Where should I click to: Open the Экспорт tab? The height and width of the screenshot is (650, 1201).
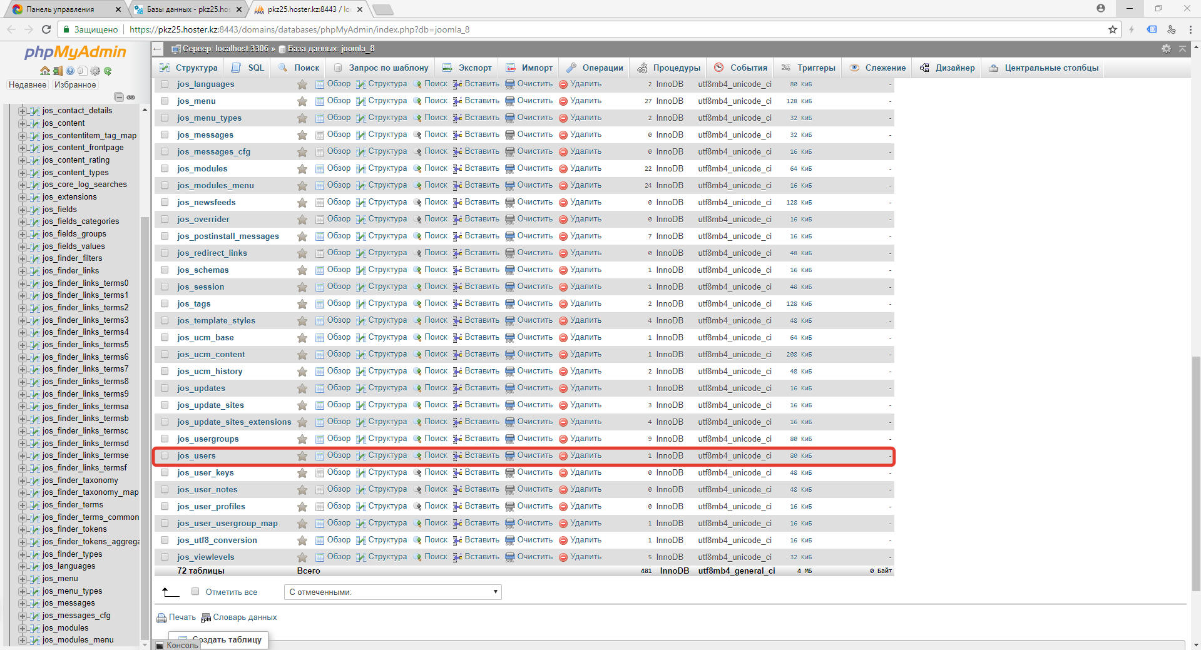click(x=467, y=68)
